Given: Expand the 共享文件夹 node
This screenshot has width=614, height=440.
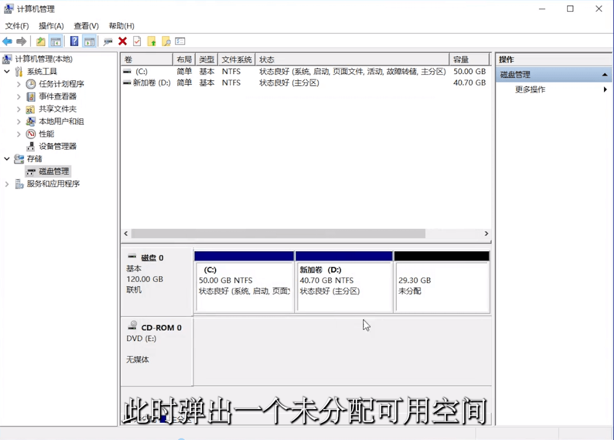Looking at the screenshot, I should click(x=19, y=109).
